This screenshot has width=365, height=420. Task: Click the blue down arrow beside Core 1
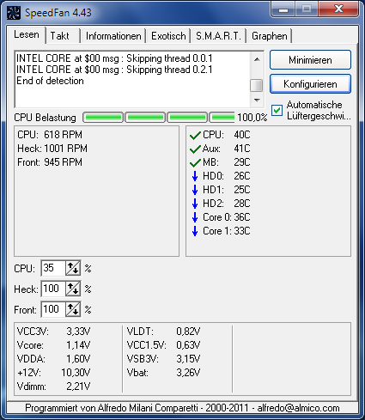[x=195, y=231]
